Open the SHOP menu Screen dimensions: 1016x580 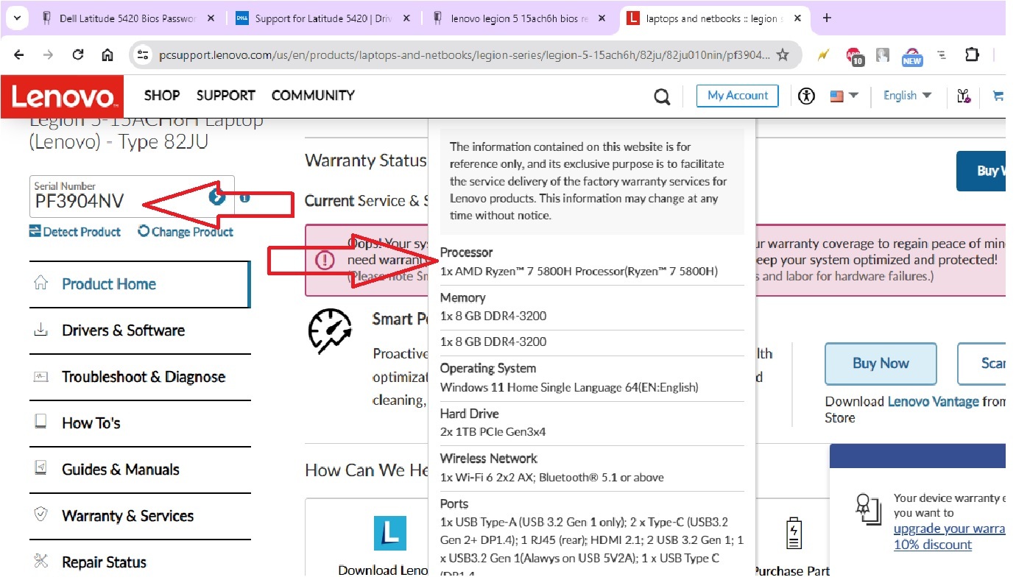[162, 96]
